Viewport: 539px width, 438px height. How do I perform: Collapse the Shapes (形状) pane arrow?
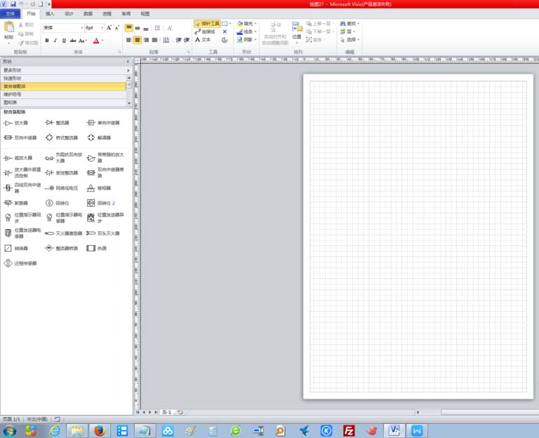[x=128, y=62]
